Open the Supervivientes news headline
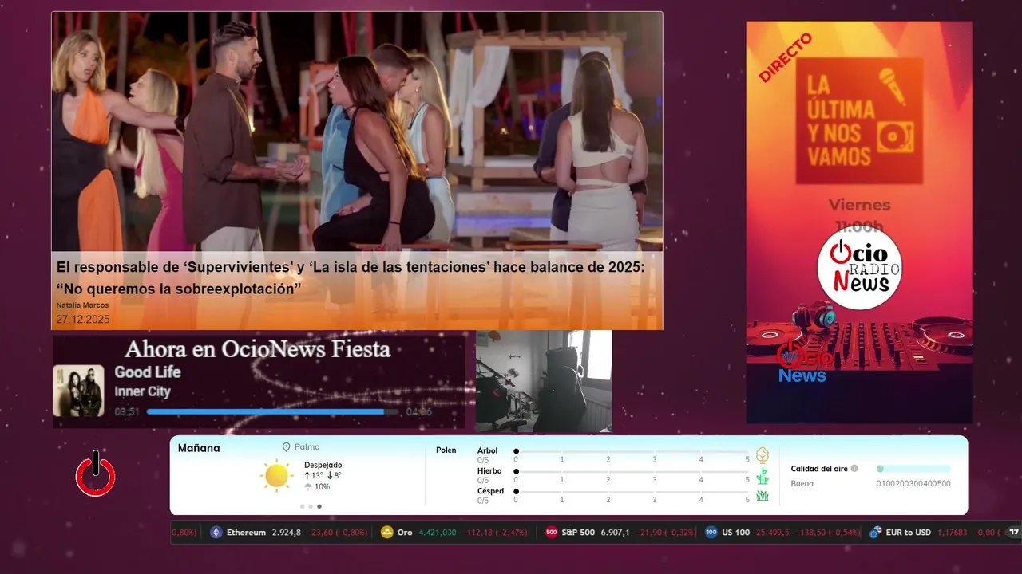Viewport: 1022px width, 574px height. (x=351, y=278)
